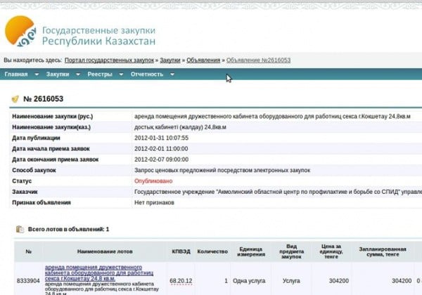Click the state procurement portal logo emblem

pos(20,32)
